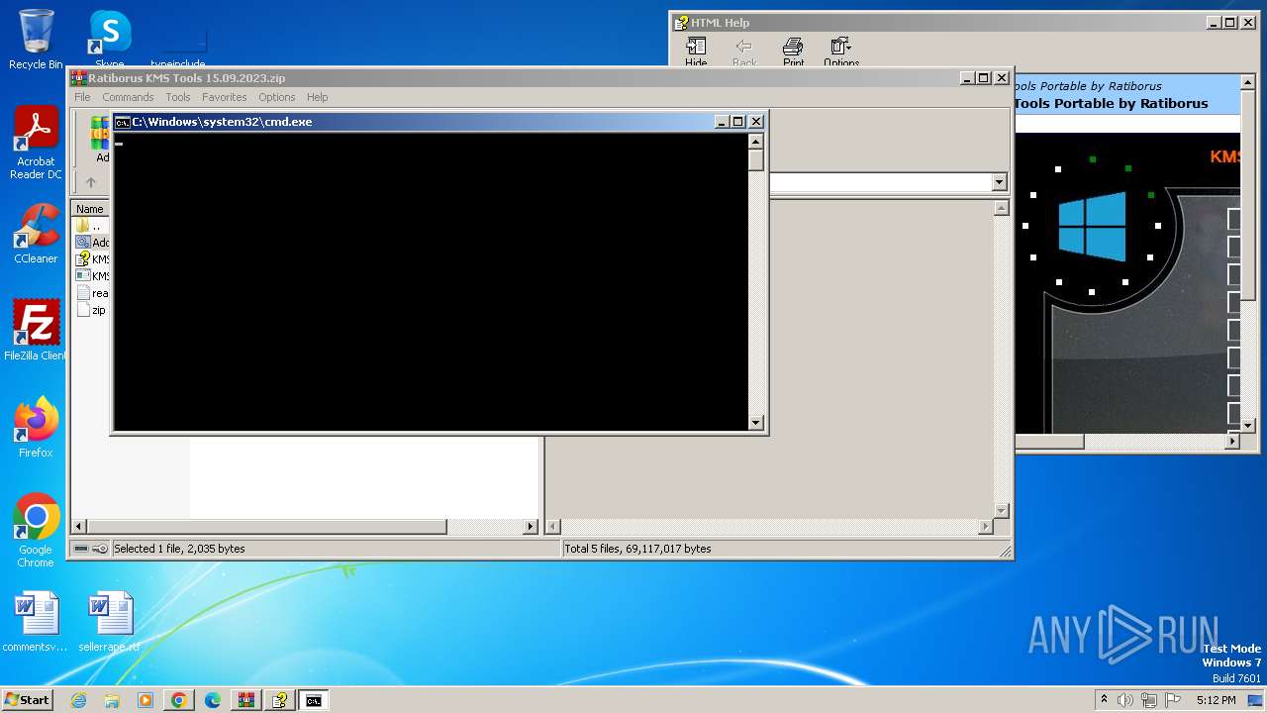Click the network tray icon
The width and height of the screenshot is (1267, 713).
tap(1149, 700)
